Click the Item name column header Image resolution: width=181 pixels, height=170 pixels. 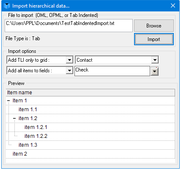pyautogui.click(x=90, y=93)
